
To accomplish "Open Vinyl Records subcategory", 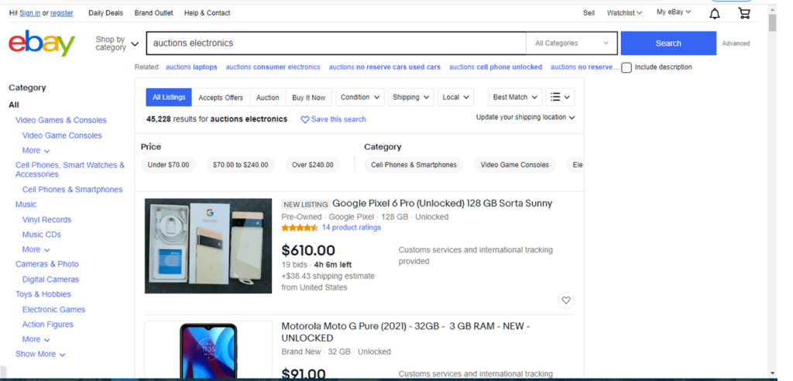I will tap(46, 220).
